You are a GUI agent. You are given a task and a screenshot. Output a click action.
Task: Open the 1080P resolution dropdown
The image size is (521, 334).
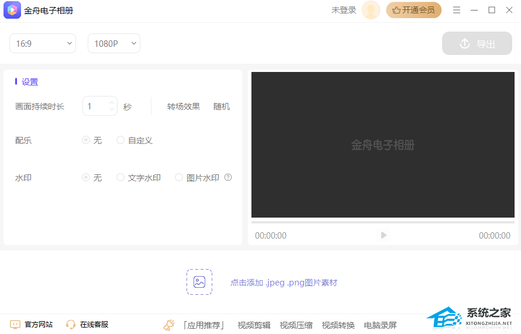(114, 43)
